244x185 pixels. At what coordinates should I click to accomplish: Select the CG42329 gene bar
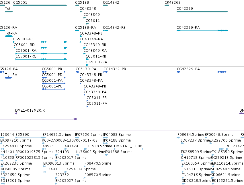click(202, 12)
